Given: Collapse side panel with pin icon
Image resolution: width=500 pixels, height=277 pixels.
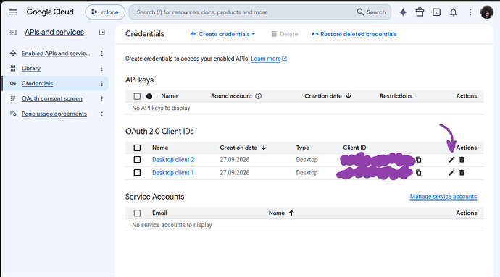Looking at the screenshot, I should [102, 32].
